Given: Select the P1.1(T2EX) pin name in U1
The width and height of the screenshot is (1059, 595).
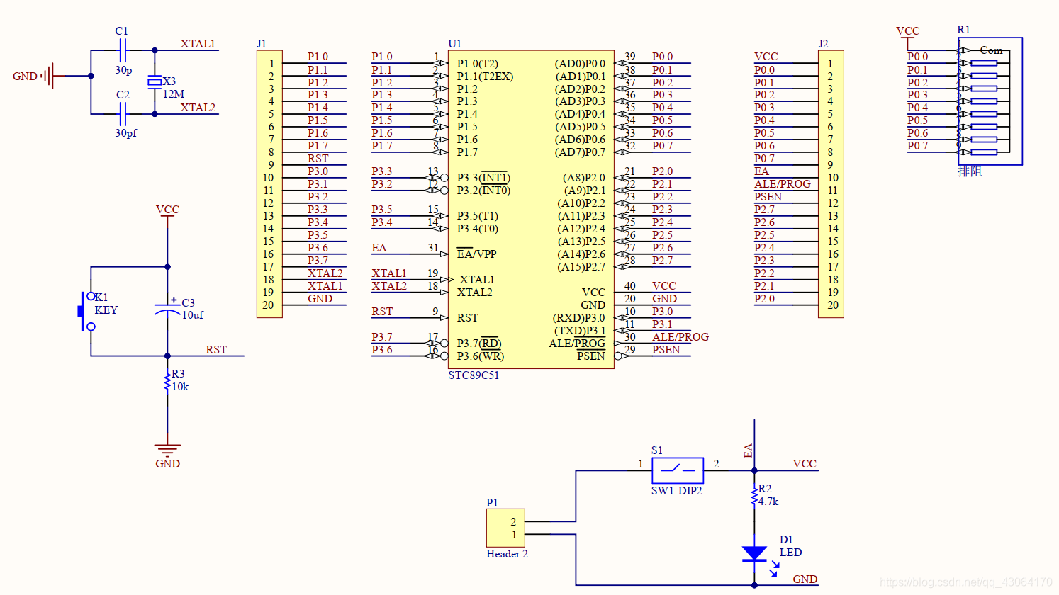Looking at the screenshot, I should 485,76.
